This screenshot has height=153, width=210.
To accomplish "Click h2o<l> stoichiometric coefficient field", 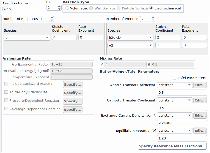I will pyautogui.click(x=168, y=37).
